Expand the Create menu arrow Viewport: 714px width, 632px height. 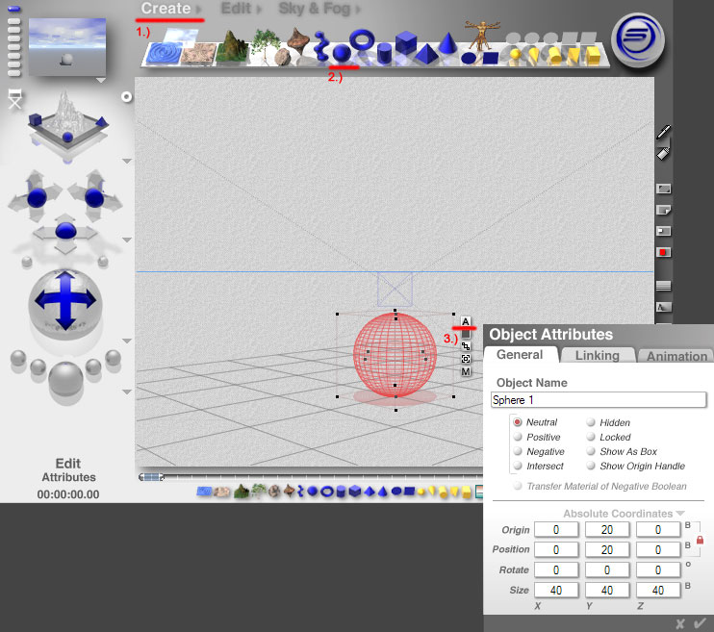tap(199, 10)
